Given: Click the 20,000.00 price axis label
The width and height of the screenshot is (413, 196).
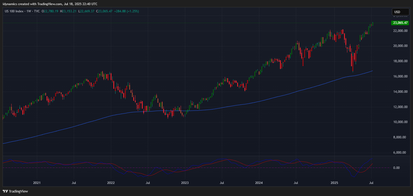Looking at the screenshot, I should (x=400, y=46).
